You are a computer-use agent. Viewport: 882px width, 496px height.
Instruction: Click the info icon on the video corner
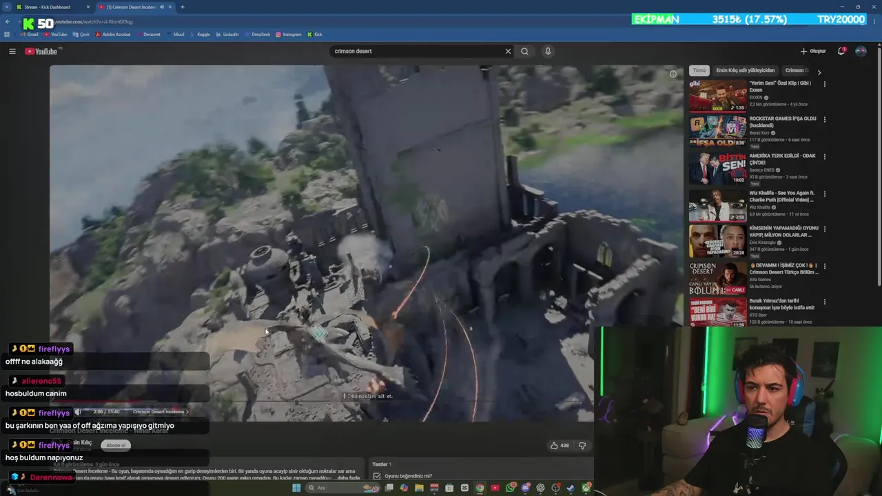pos(673,74)
